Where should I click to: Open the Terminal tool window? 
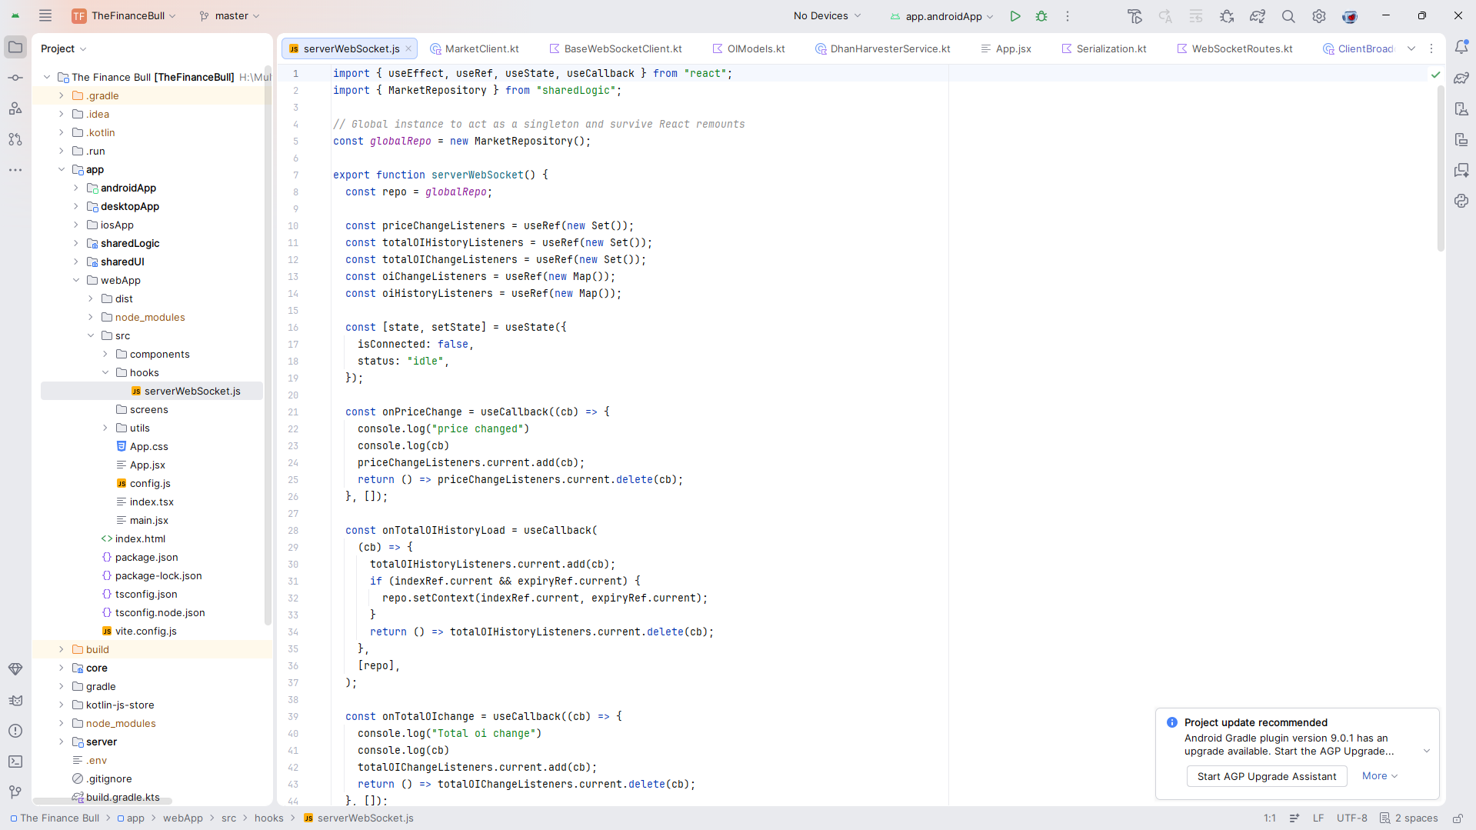click(x=15, y=762)
